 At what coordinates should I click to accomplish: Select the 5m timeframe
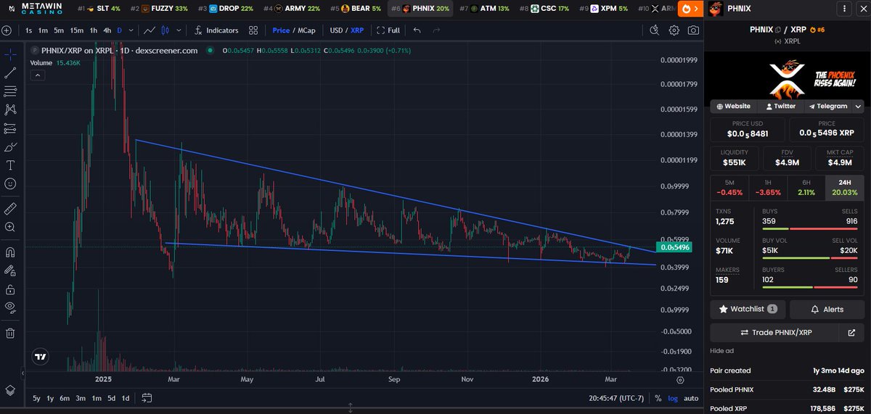point(58,30)
